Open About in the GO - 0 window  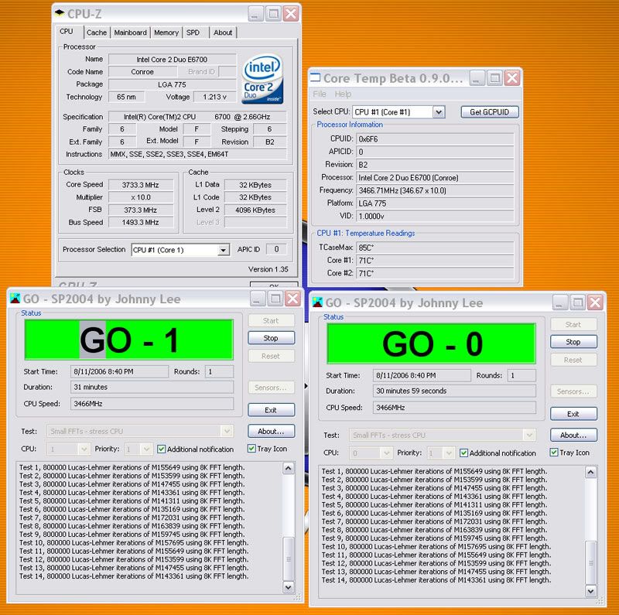(x=573, y=436)
